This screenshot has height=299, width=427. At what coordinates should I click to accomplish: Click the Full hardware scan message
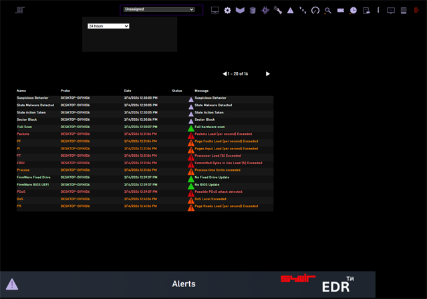(210, 127)
